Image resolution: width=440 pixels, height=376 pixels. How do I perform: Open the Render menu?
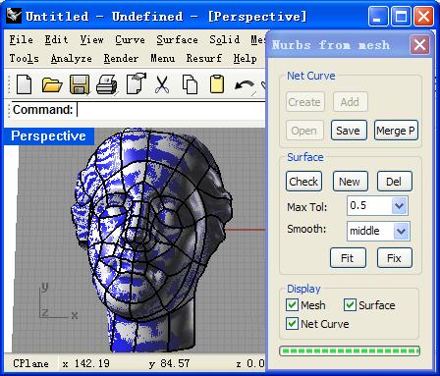pos(121,58)
